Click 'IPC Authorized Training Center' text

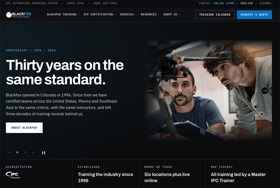click(x=32, y=3)
